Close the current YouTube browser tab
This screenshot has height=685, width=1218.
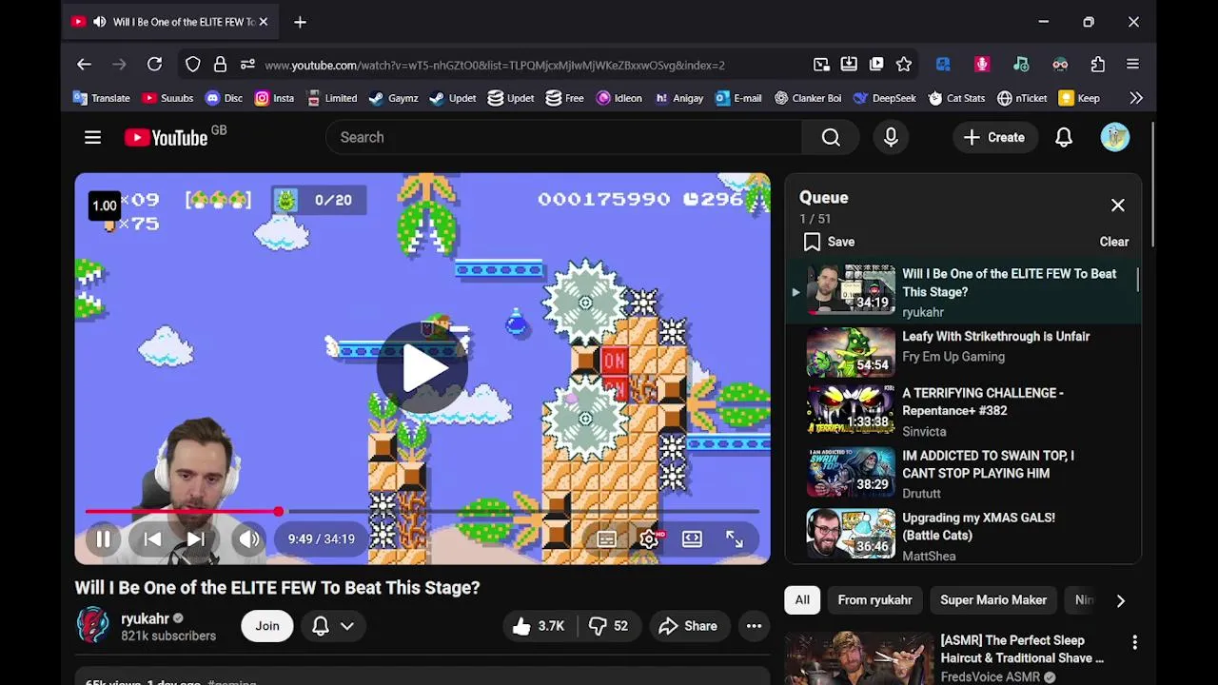pyautogui.click(x=264, y=22)
